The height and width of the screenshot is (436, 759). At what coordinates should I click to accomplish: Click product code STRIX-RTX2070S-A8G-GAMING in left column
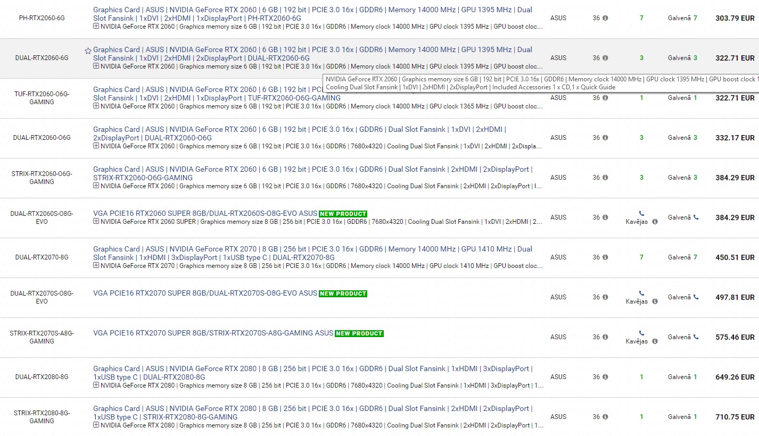click(42, 337)
